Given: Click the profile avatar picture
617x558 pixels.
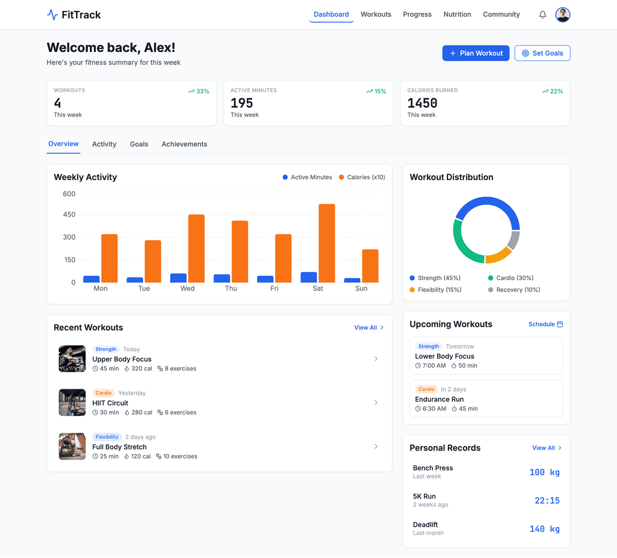Looking at the screenshot, I should click(x=563, y=14).
